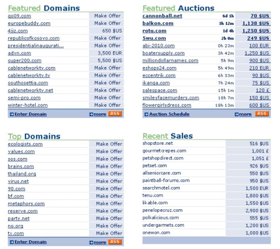Click the RSS icon under Featured Domains
The height and width of the screenshot is (249, 280).
click(115, 114)
